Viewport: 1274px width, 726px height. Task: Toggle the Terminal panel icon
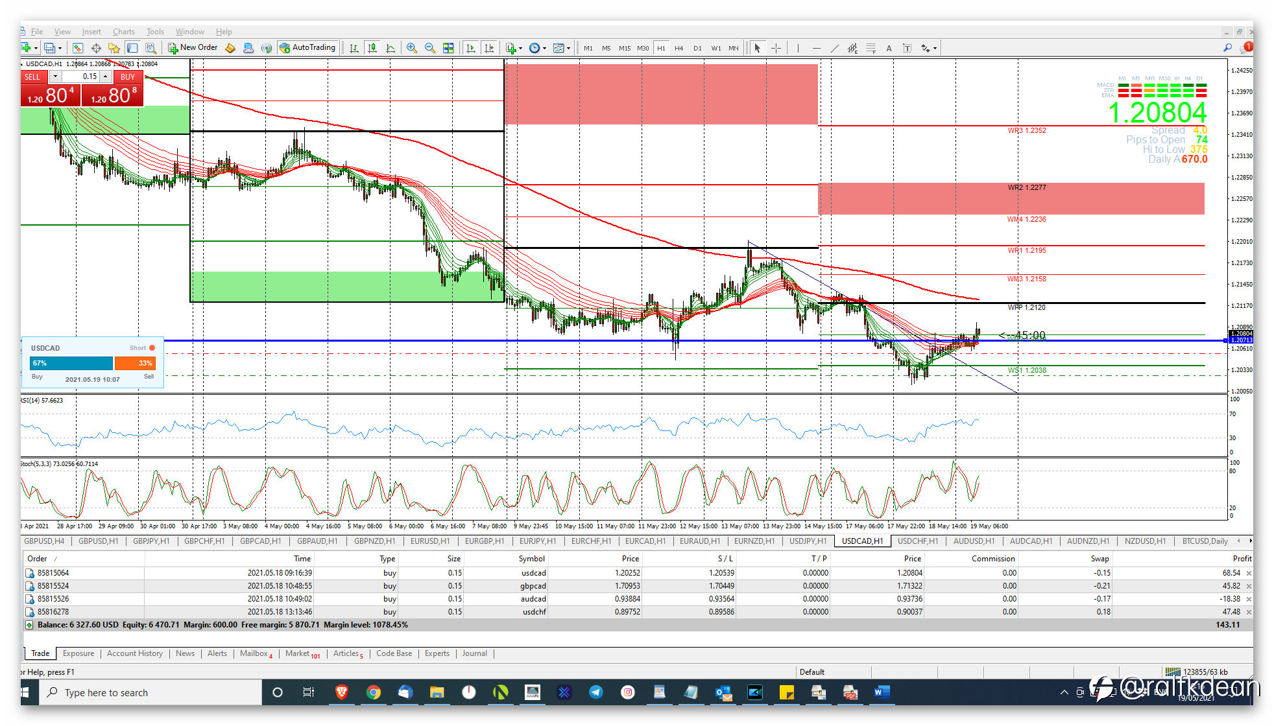pos(132,48)
